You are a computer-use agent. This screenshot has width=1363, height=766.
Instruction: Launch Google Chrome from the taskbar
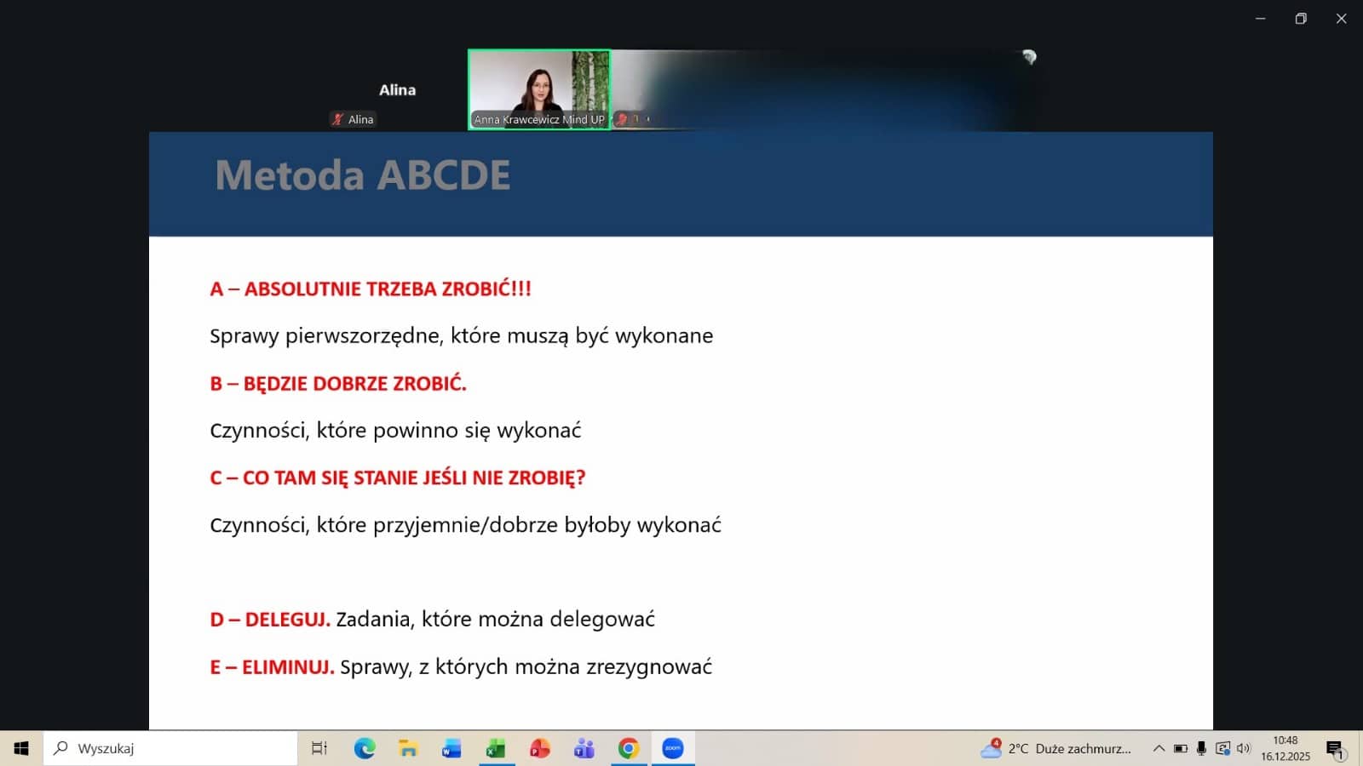pyautogui.click(x=629, y=748)
